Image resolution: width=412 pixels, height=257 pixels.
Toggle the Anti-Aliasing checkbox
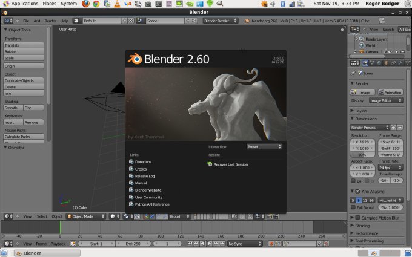tap(358, 192)
